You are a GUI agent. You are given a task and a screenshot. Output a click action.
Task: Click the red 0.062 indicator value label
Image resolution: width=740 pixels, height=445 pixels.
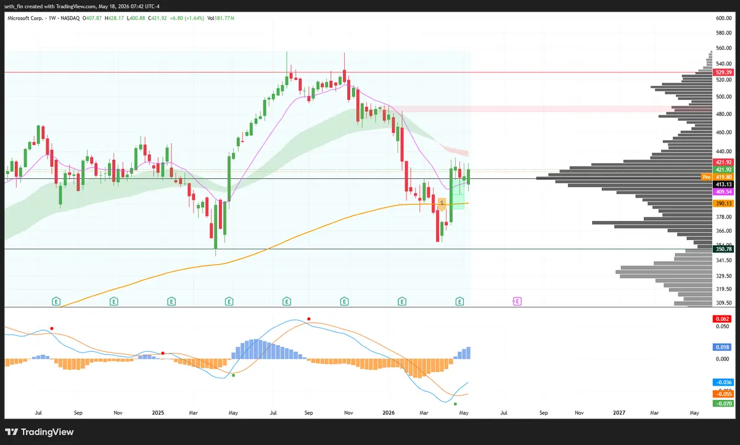click(722, 318)
